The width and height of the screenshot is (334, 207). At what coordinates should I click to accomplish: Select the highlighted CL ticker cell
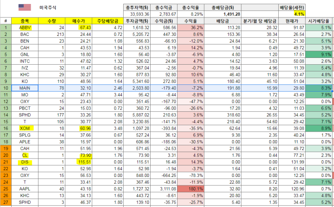click(x=25, y=155)
